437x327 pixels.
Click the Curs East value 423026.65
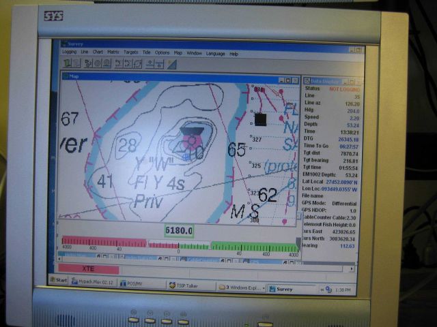(344, 232)
